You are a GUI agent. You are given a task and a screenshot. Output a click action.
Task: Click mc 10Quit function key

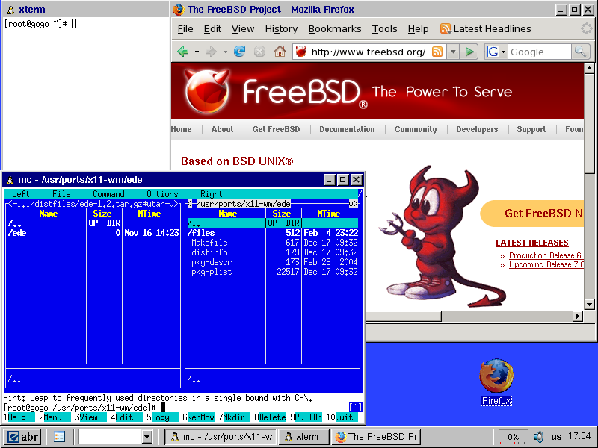342,417
